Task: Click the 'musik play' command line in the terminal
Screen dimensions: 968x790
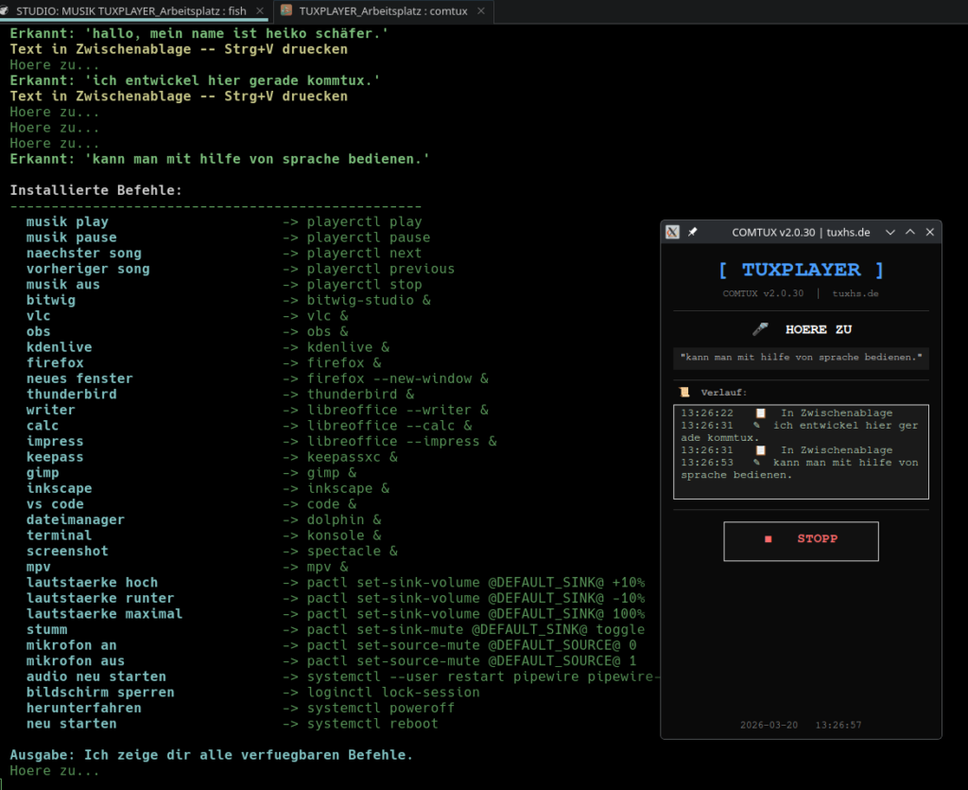Action: pyautogui.click(x=67, y=221)
